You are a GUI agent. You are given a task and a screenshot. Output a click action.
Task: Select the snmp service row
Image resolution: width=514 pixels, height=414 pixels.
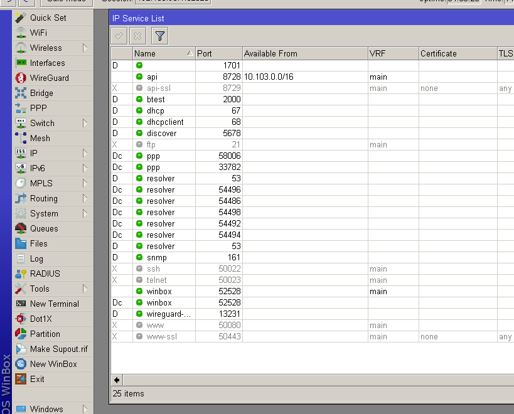[313, 258]
